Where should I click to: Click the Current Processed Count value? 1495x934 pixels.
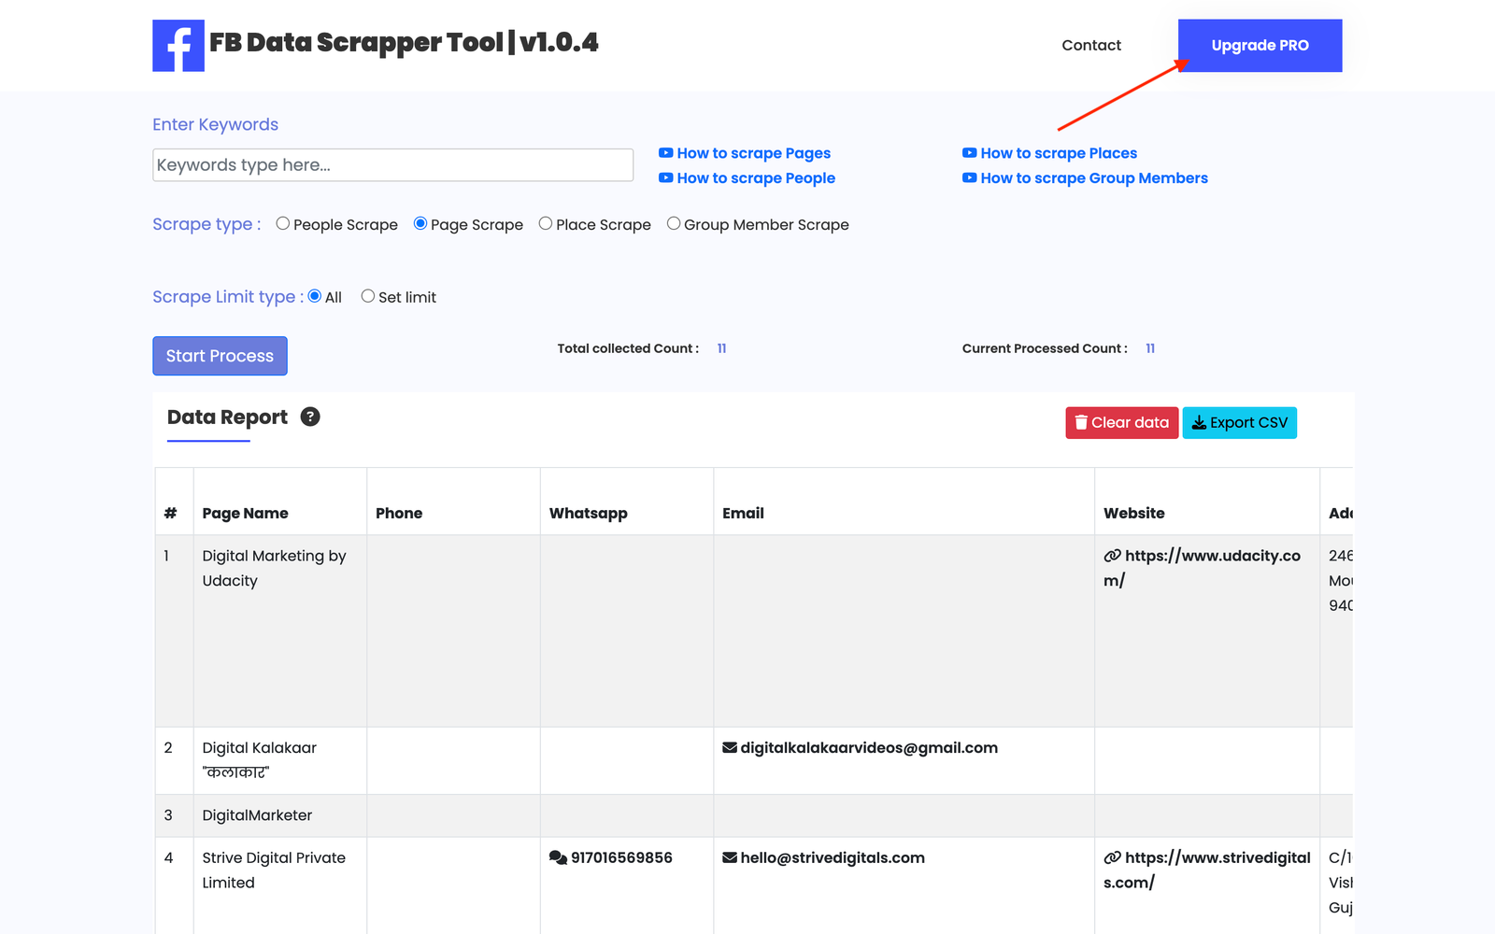[1150, 348]
